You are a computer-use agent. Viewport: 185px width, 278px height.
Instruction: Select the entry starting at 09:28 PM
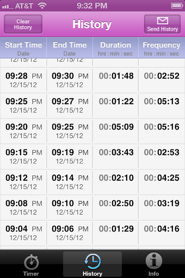click(x=93, y=80)
